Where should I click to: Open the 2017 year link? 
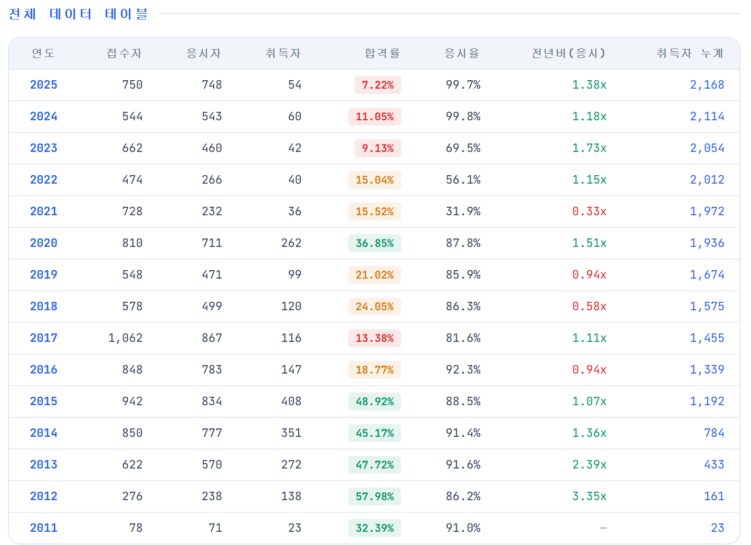[x=43, y=338]
